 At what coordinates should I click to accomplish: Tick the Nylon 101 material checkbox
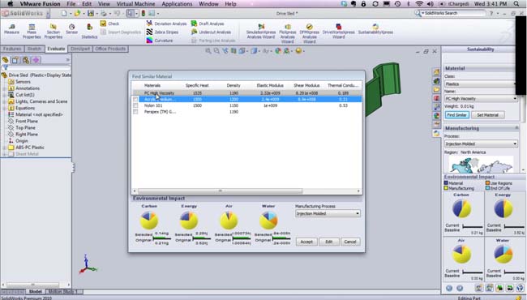point(135,105)
